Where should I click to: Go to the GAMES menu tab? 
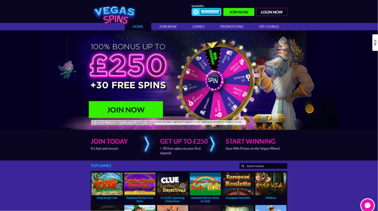(x=198, y=27)
